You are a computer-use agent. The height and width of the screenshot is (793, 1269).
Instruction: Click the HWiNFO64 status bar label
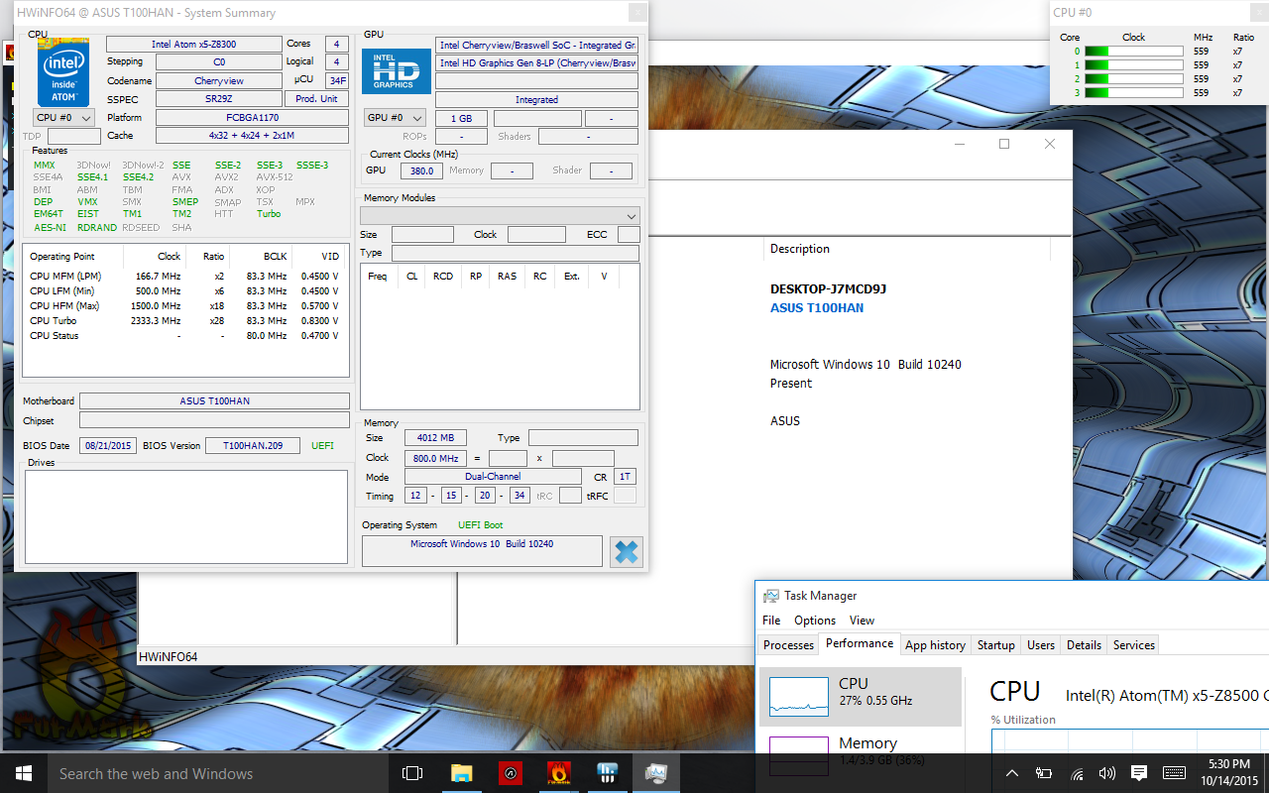click(169, 657)
